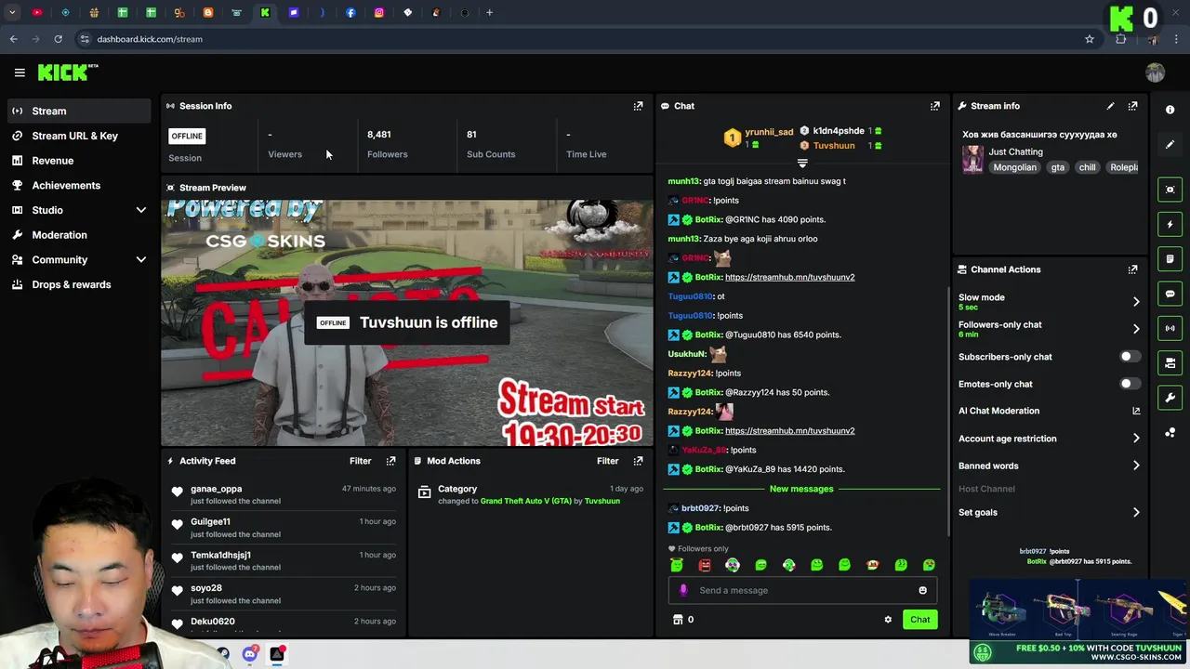Click the info icon in right rail
This screenshot has width=1190, height=669.
coord(1170,110)
